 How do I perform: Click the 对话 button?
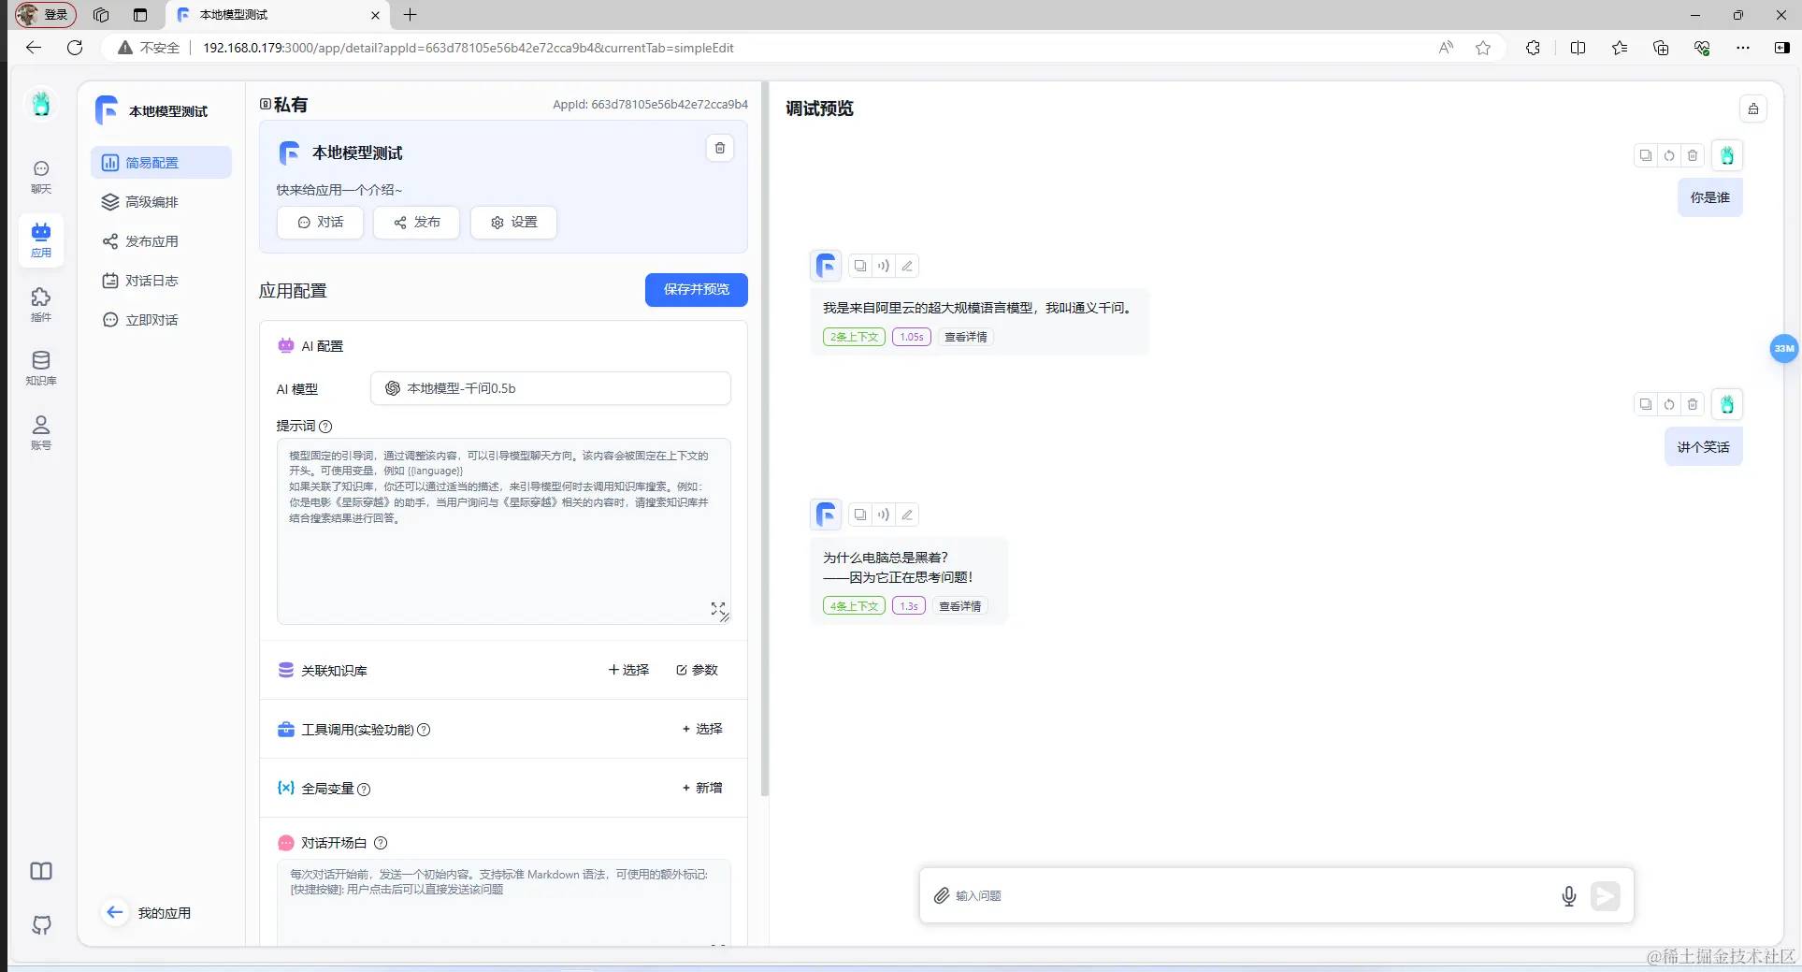pyautogui.click(x=320, y=222)
